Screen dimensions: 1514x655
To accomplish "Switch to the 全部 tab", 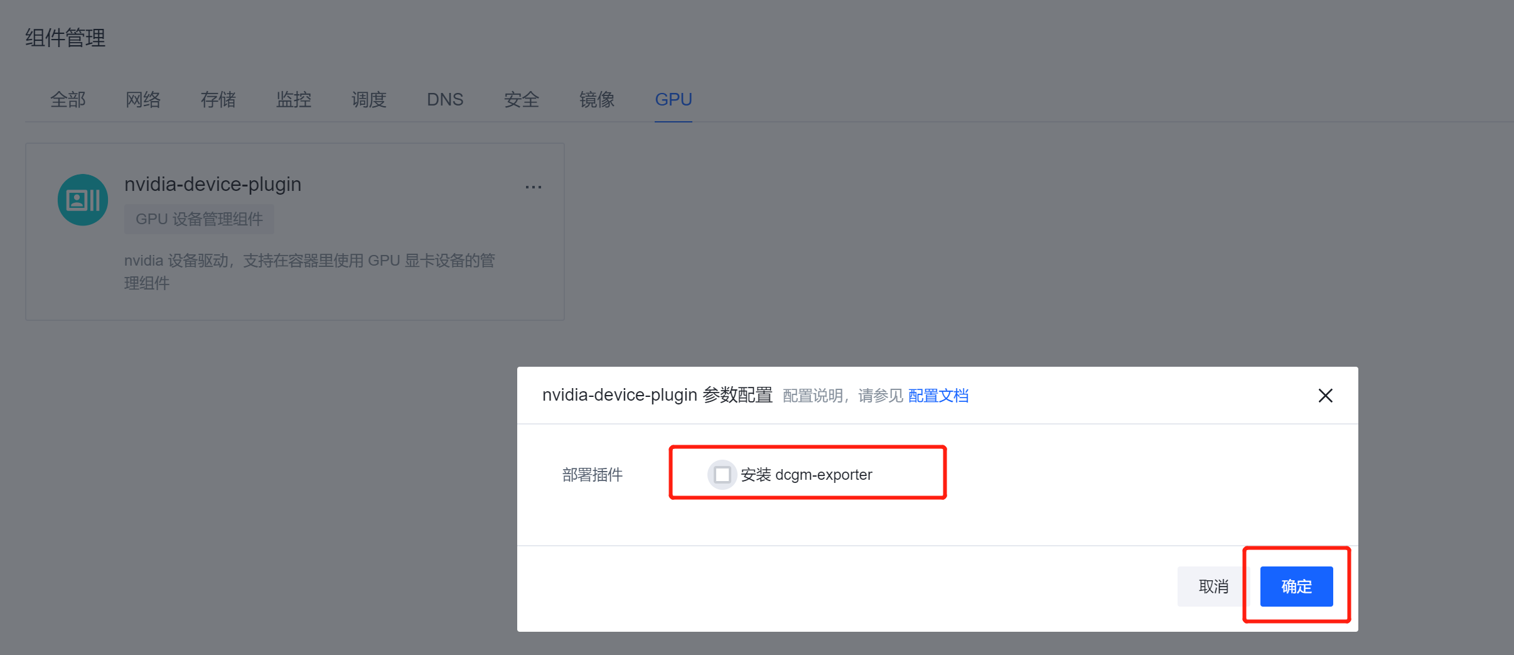I will coord(67,99).
